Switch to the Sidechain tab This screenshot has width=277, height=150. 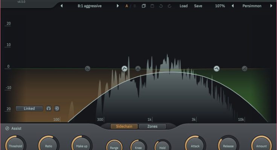[124, 126]
